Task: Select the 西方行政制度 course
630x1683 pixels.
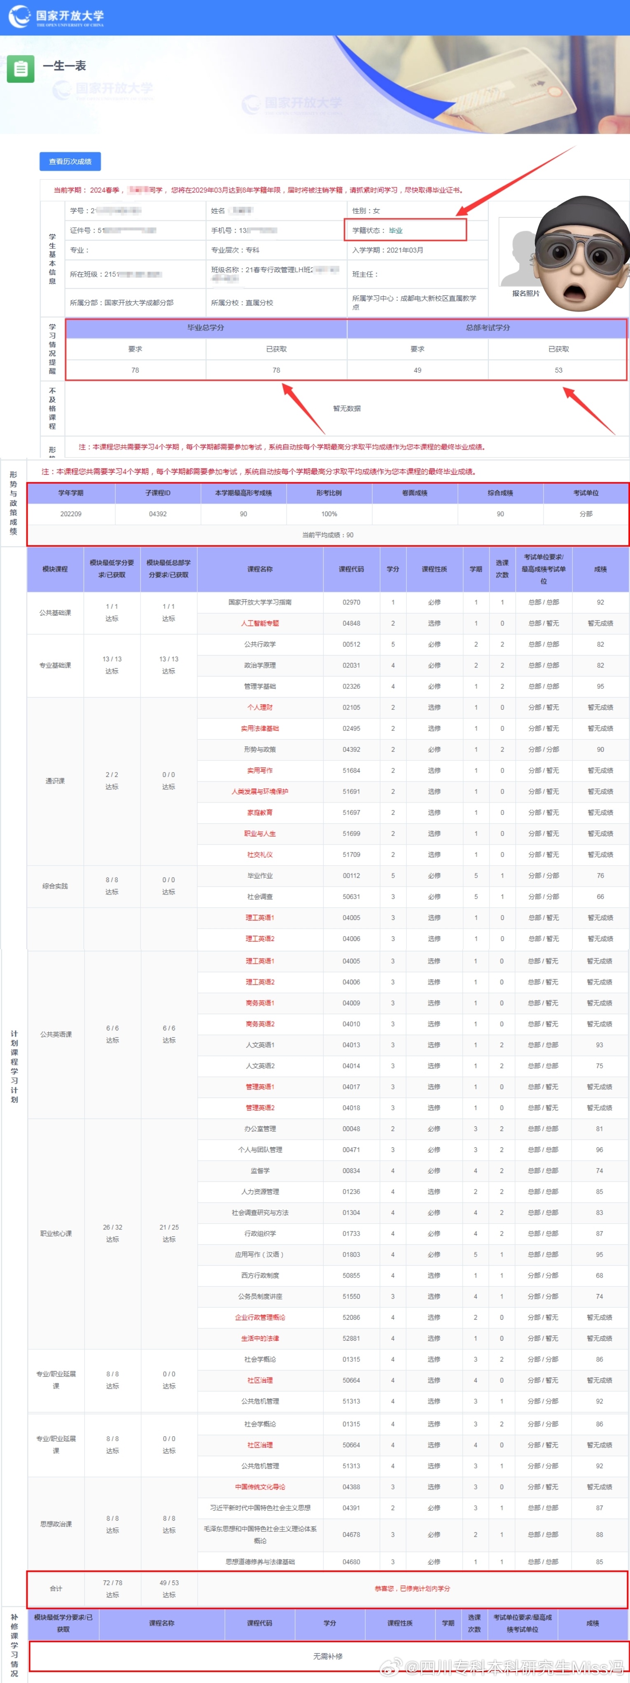Action: 260,1275
